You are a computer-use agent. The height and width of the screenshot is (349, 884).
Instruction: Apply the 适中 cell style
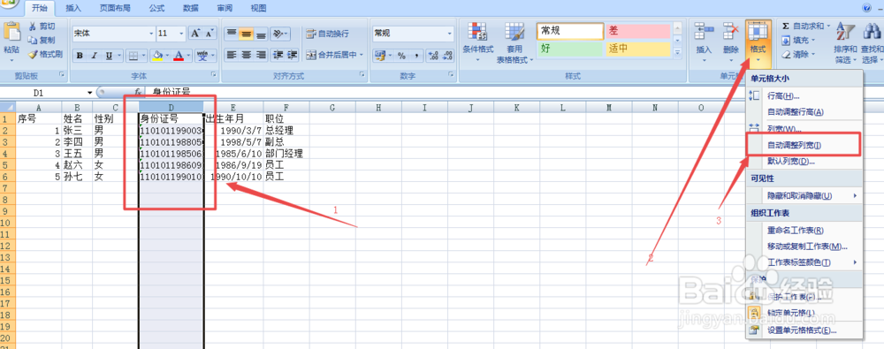coord(638,49)
